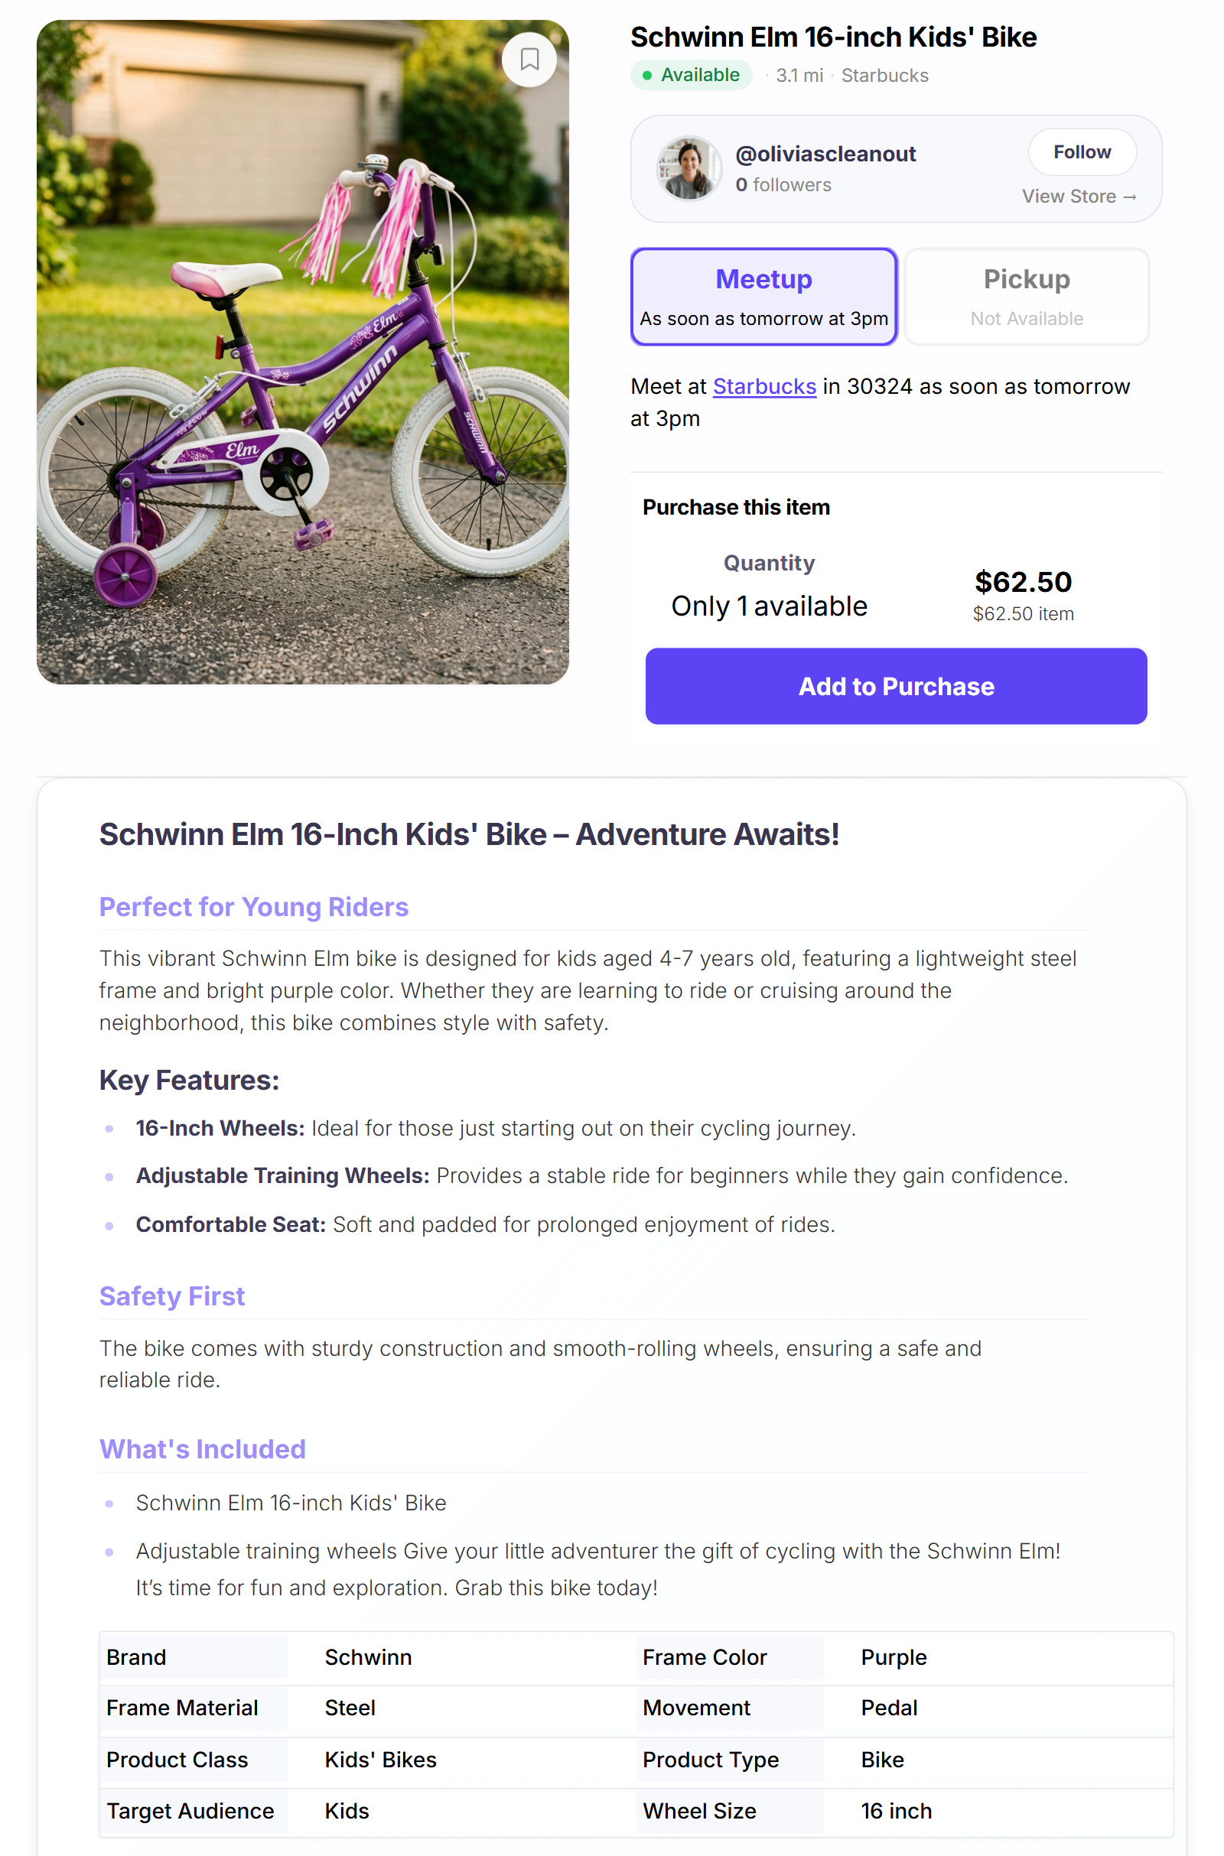Select the Meetup delivery option

point(763,297)
